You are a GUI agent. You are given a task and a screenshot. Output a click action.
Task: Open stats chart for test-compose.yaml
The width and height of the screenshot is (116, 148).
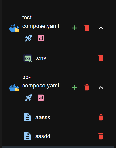[41, 38]
